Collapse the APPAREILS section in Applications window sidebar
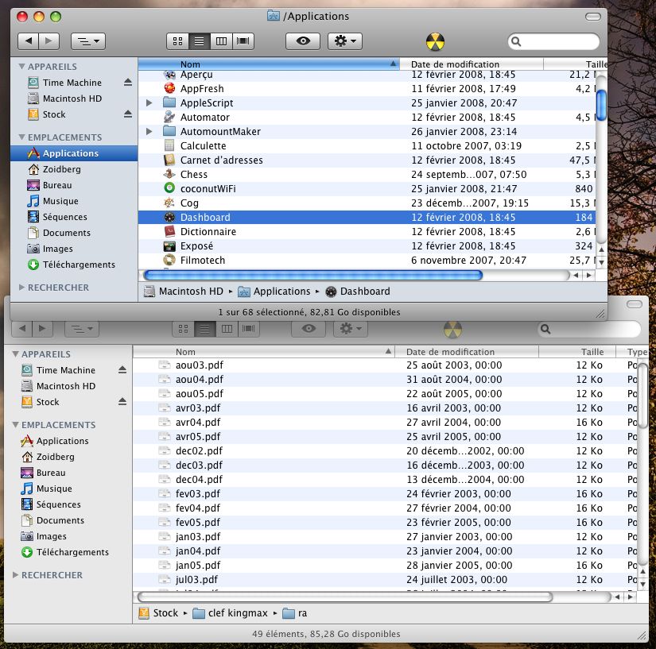656x649 pixels. point(21,67)
